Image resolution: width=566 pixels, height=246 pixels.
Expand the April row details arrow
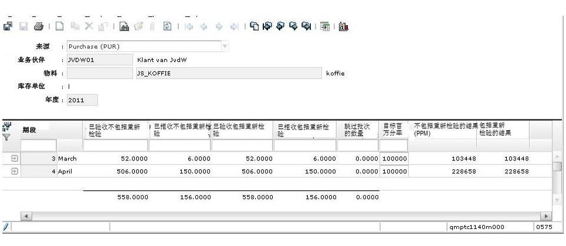coord(13,172)
